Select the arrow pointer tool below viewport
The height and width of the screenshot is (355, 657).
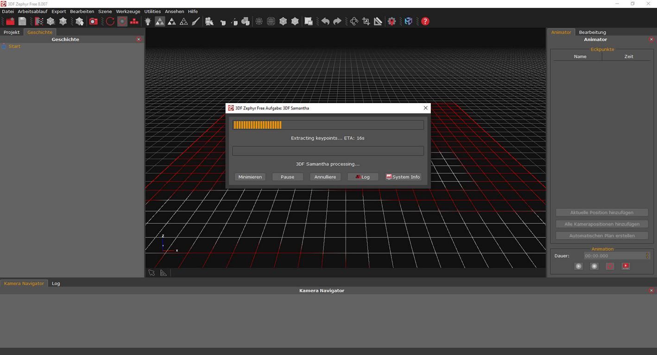pyautogui.click(x=152, y=273)
